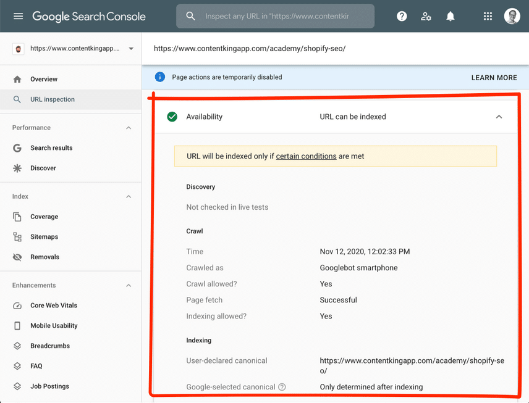This screenshot has height=403, width=529.
Task: Open the Coverage report
Action: (x=44, y=217)
